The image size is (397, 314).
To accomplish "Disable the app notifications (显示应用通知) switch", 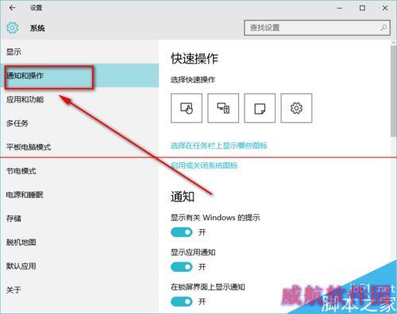I will click(x=182, y=267).
